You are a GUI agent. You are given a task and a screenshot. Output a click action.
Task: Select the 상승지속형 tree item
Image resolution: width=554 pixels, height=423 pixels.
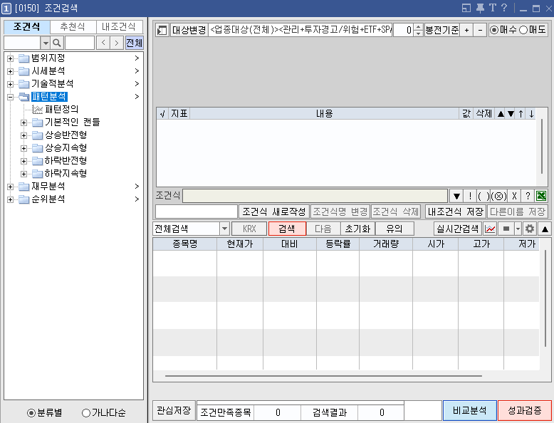66,147
